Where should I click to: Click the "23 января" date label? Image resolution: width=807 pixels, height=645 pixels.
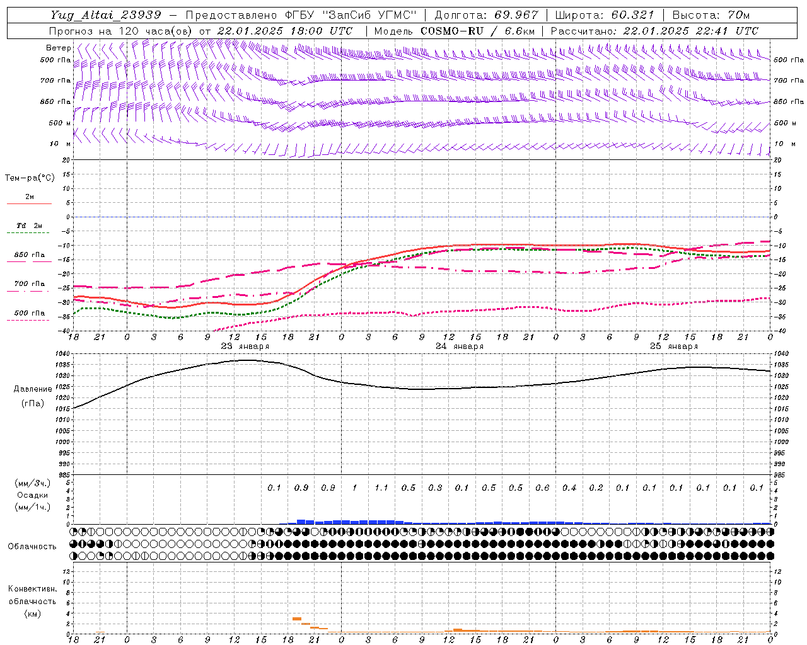click(x=245, y=346)
